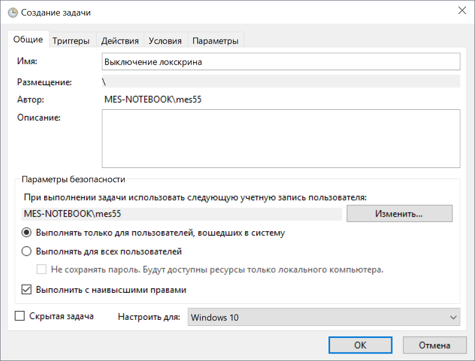Open the Действия tab

[x=120, y=41]
